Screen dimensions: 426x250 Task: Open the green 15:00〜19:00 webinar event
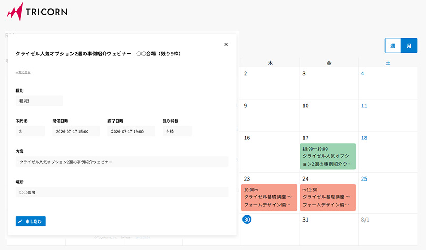click(x=328, y=156)
